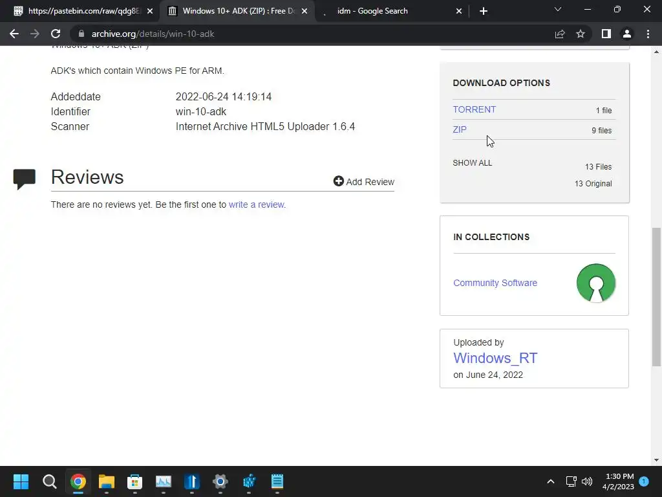Go back to previous page
The width and height of the screenshot is (662, 497).
click(x=14, y=34)
